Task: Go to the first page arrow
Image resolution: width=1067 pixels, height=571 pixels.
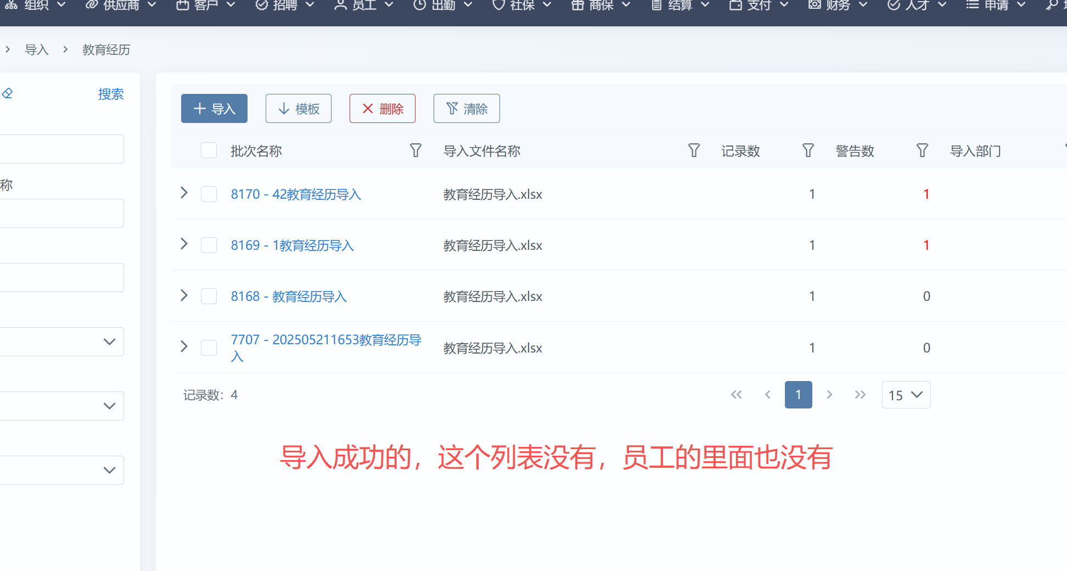Action: tap(737, 395)
